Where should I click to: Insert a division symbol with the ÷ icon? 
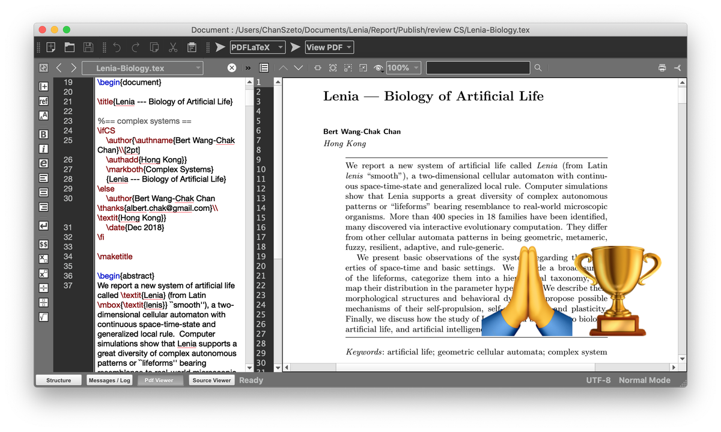43,288
